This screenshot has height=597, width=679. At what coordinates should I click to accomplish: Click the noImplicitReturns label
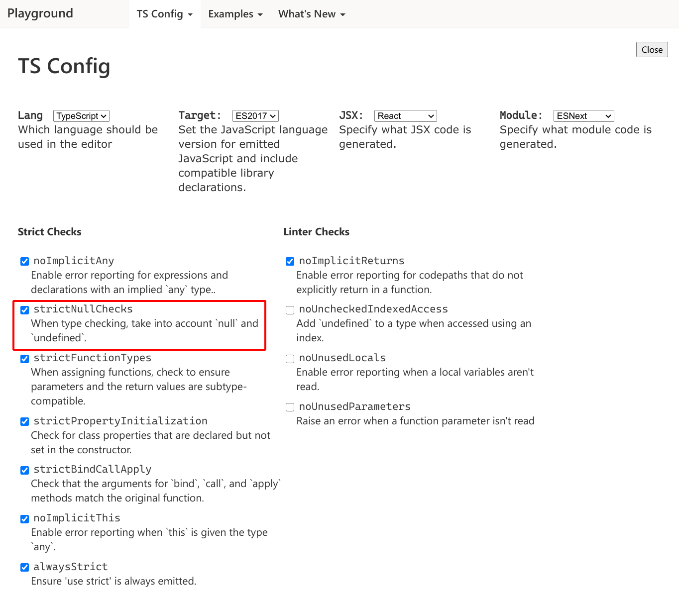(351, 261)
